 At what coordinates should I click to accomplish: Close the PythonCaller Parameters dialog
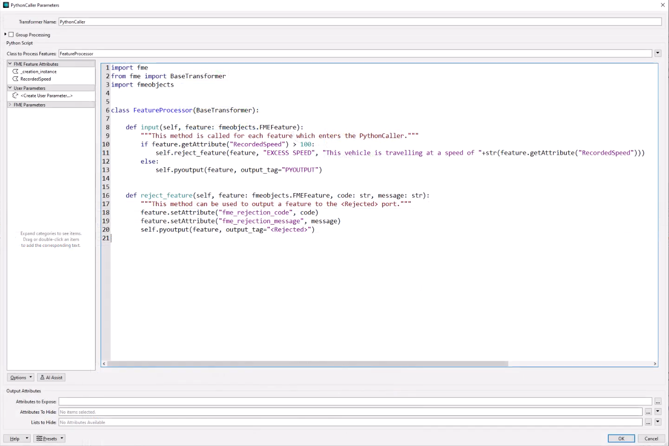[x=663, y=5]
